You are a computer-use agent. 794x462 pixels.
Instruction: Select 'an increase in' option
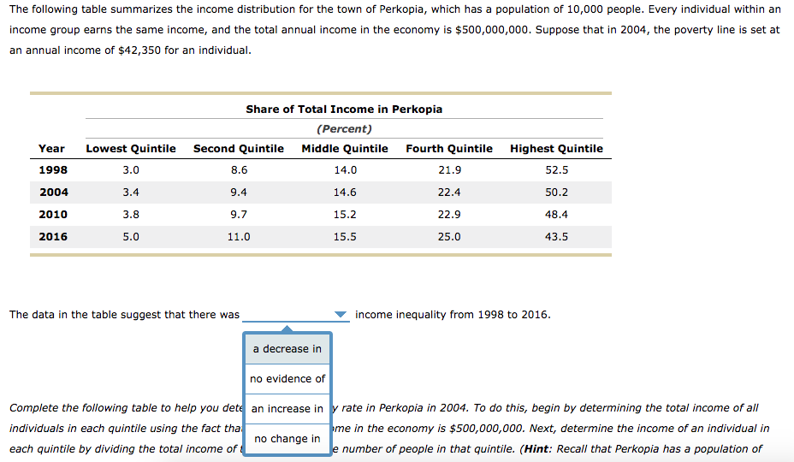(287, 409)
